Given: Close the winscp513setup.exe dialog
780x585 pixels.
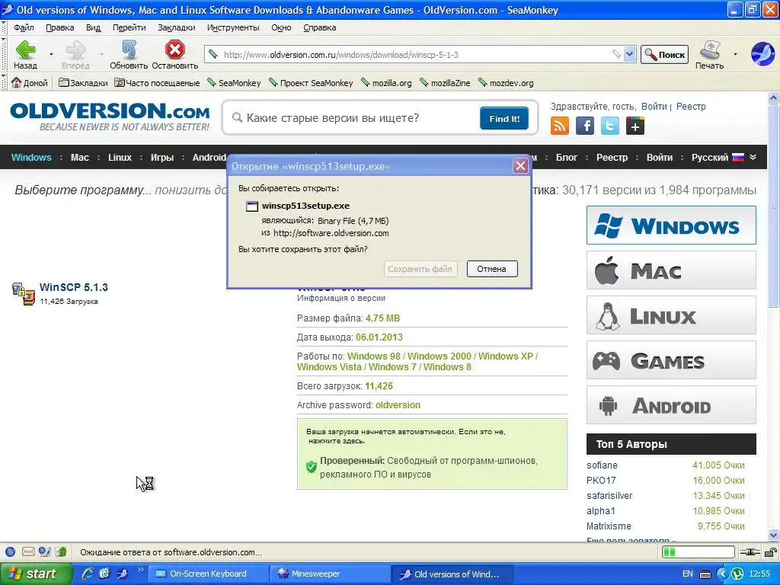Looking at the screenshot, I should [x=520, y=165].
